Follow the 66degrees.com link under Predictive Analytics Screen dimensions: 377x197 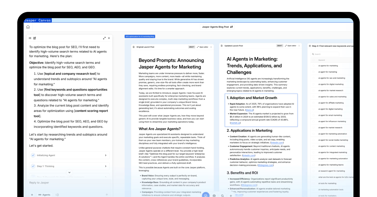pos(265,165)
